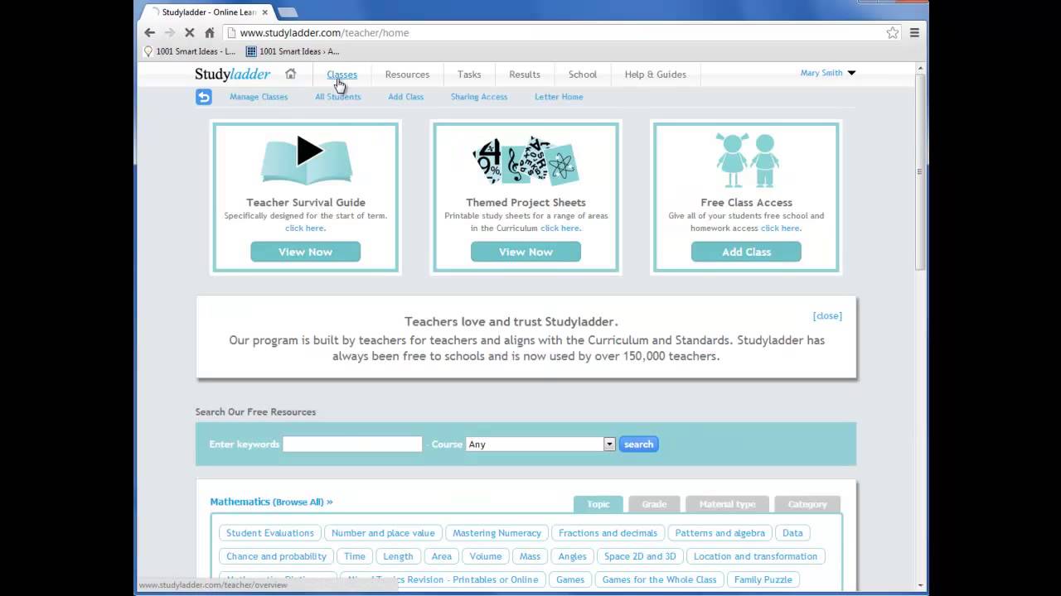Select Family Puzzle topic tag
1061x596 pixels.
click(763, 579)
